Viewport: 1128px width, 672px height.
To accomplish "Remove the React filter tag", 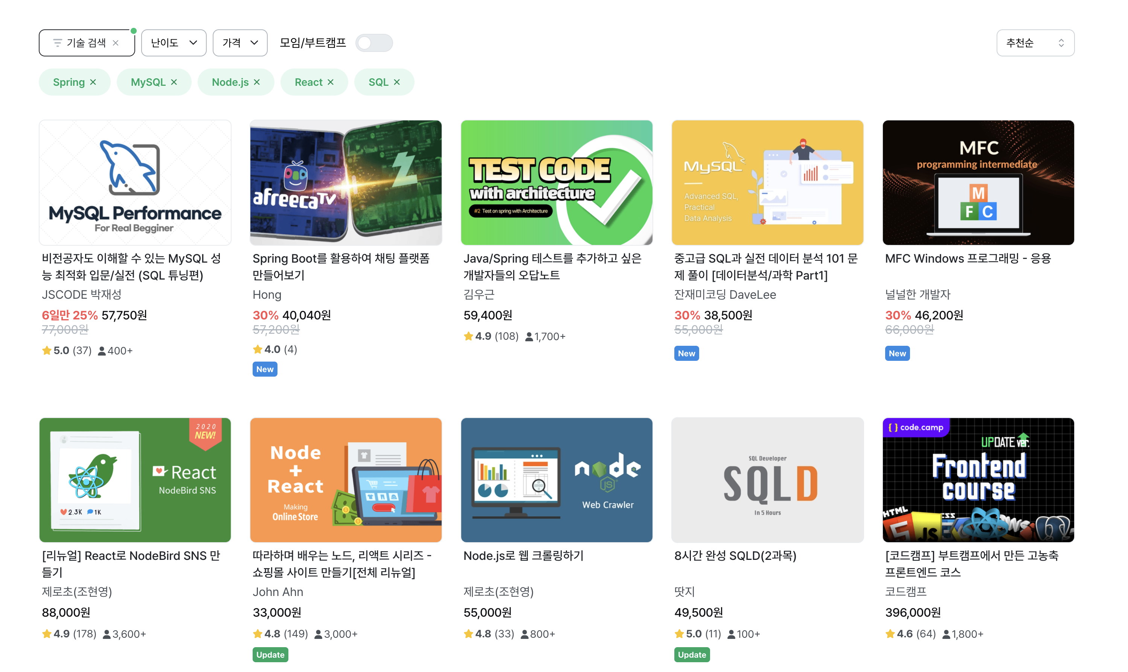I will tap(331, 82).
